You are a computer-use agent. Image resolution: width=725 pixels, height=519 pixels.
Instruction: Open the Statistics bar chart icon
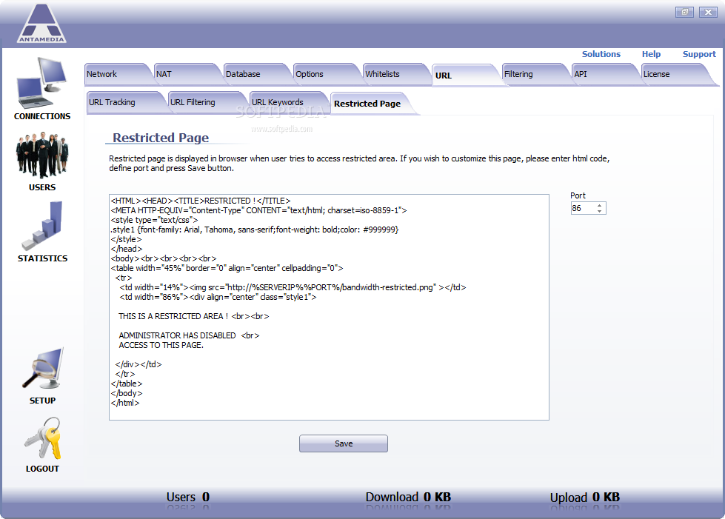point(42,226)
